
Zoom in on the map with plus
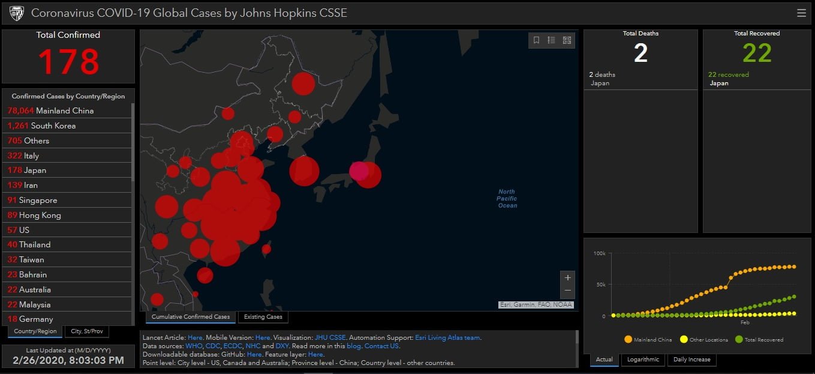coord(567,278)
